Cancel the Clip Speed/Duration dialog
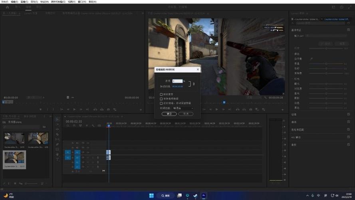 pyautogui.click(x=186, y=114)
